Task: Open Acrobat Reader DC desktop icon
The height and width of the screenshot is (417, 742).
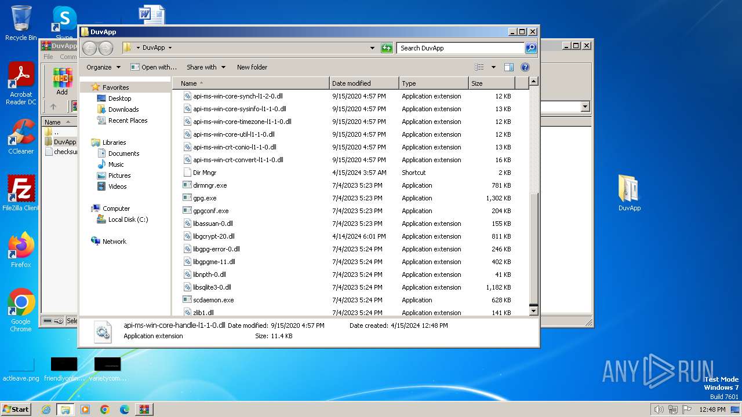Action: coord(21,84)
